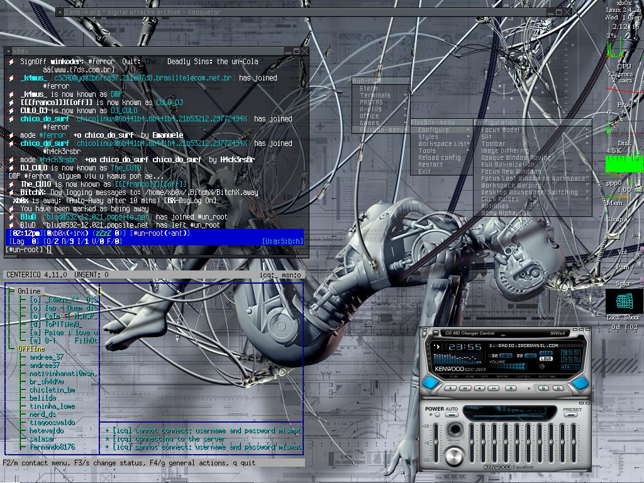This screenshot has width=644, height=483.
Task: Adjust the equalizer preamp slider
Action: tap(436, 443)
